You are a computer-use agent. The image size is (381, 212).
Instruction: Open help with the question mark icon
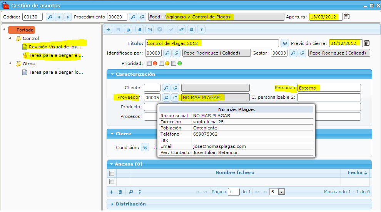[x=201, y=29]
